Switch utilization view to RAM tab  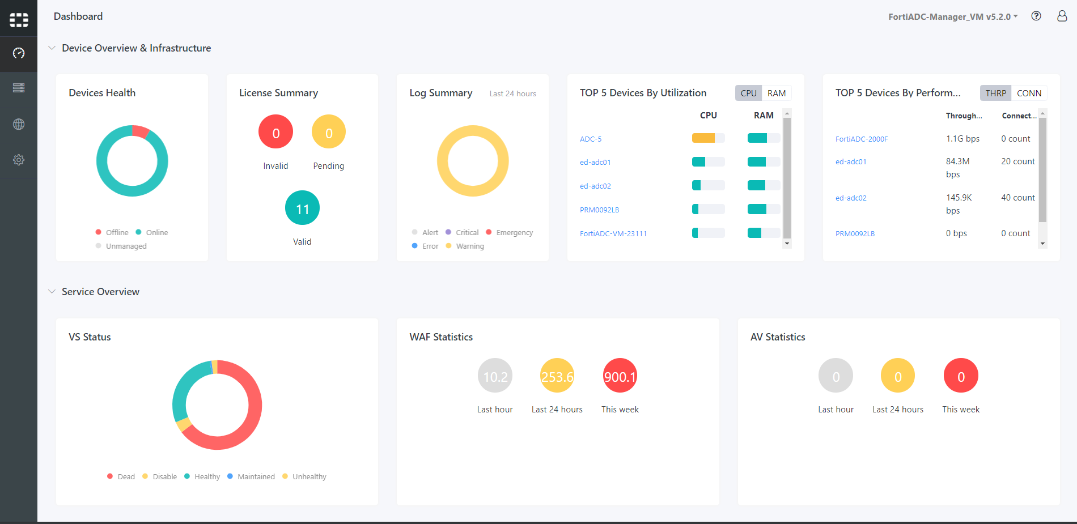777,93
